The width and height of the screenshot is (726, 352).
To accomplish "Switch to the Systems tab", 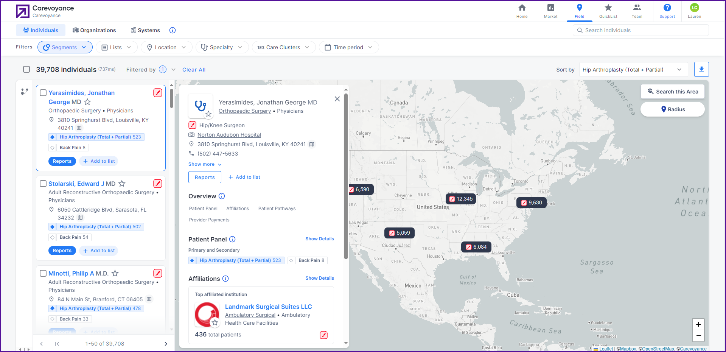I will (145, 30).
